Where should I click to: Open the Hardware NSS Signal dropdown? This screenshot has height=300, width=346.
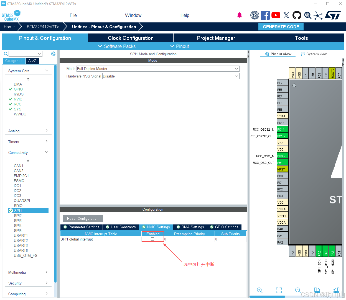click(171, 76)
